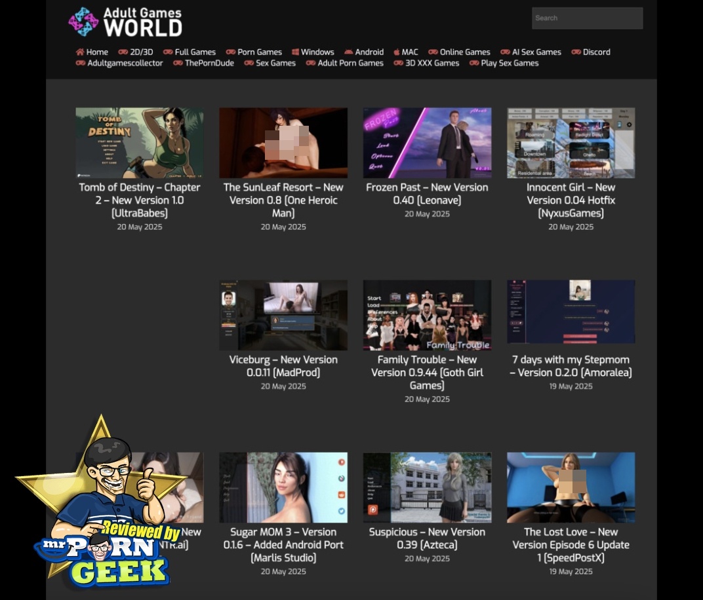Click the Adult Porn Games link text
This screenshot has height=600, width=703.
[x=351, y=63]
